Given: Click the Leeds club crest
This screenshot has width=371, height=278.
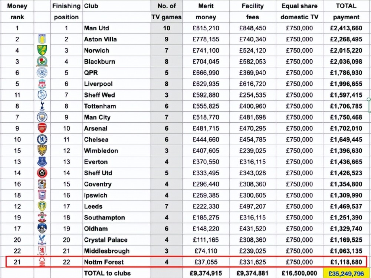Looking at the screenshot, I should pos(42,206).
